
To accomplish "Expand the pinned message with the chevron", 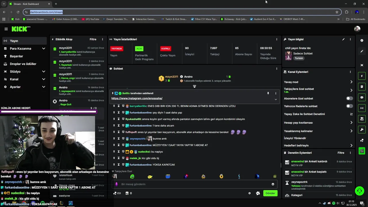I will click(276, 99).
